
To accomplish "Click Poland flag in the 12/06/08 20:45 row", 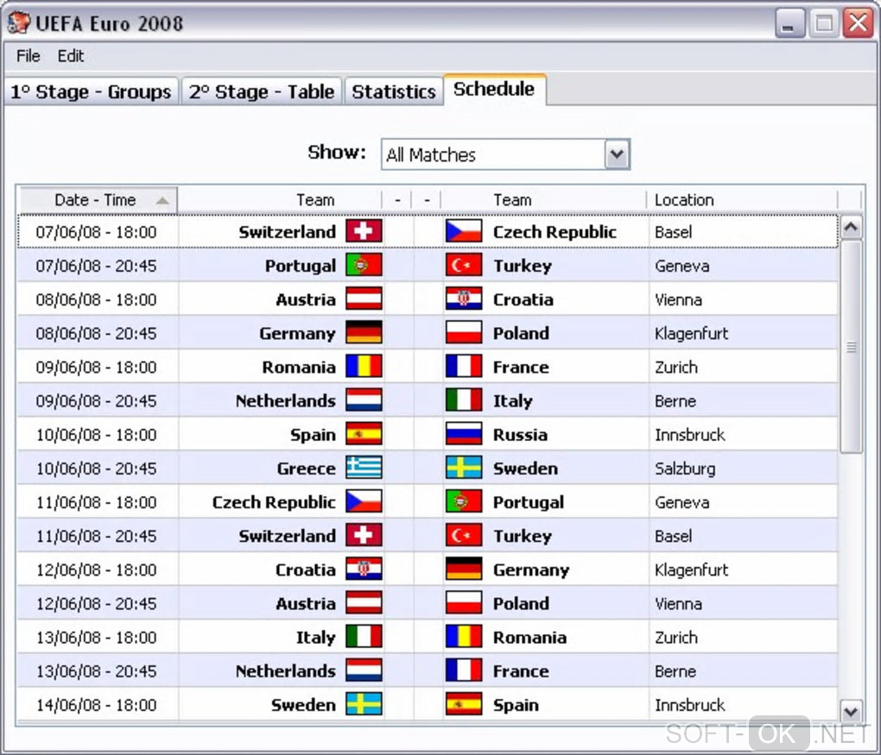I will click(464, 603).
